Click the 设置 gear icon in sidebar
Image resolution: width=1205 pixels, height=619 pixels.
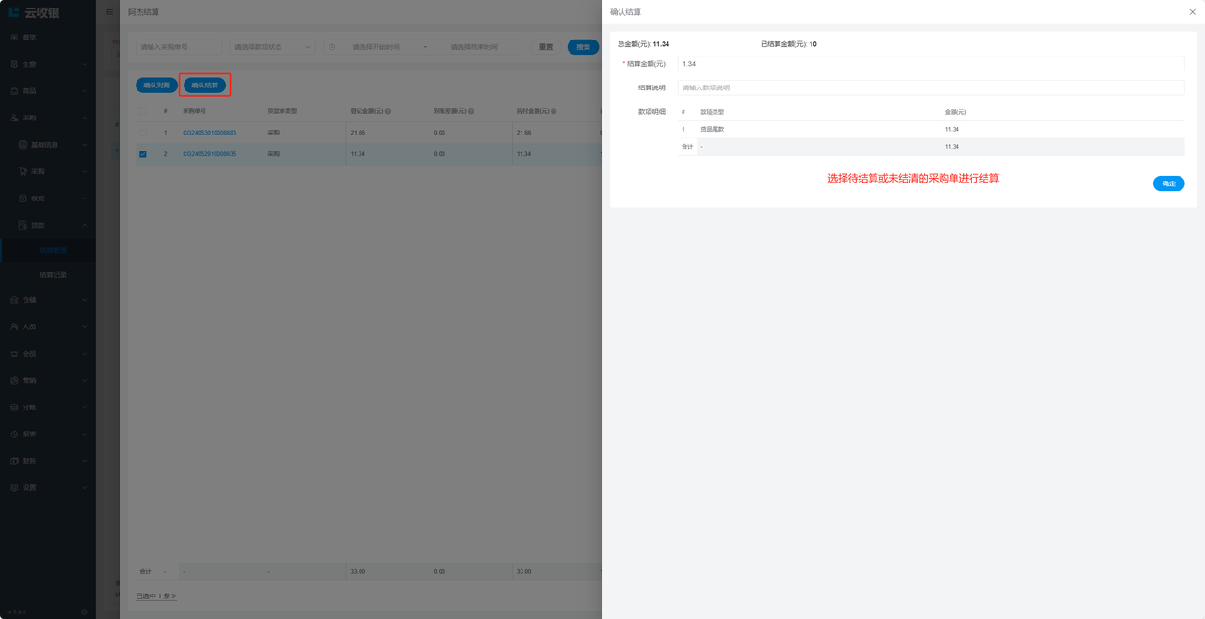tap(14, 488)
